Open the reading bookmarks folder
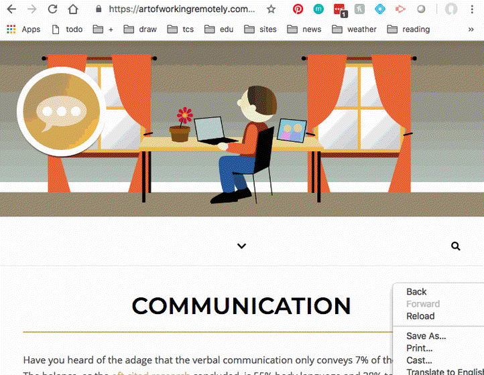Screen dimensions: 484x375 (x=408, y=29)
